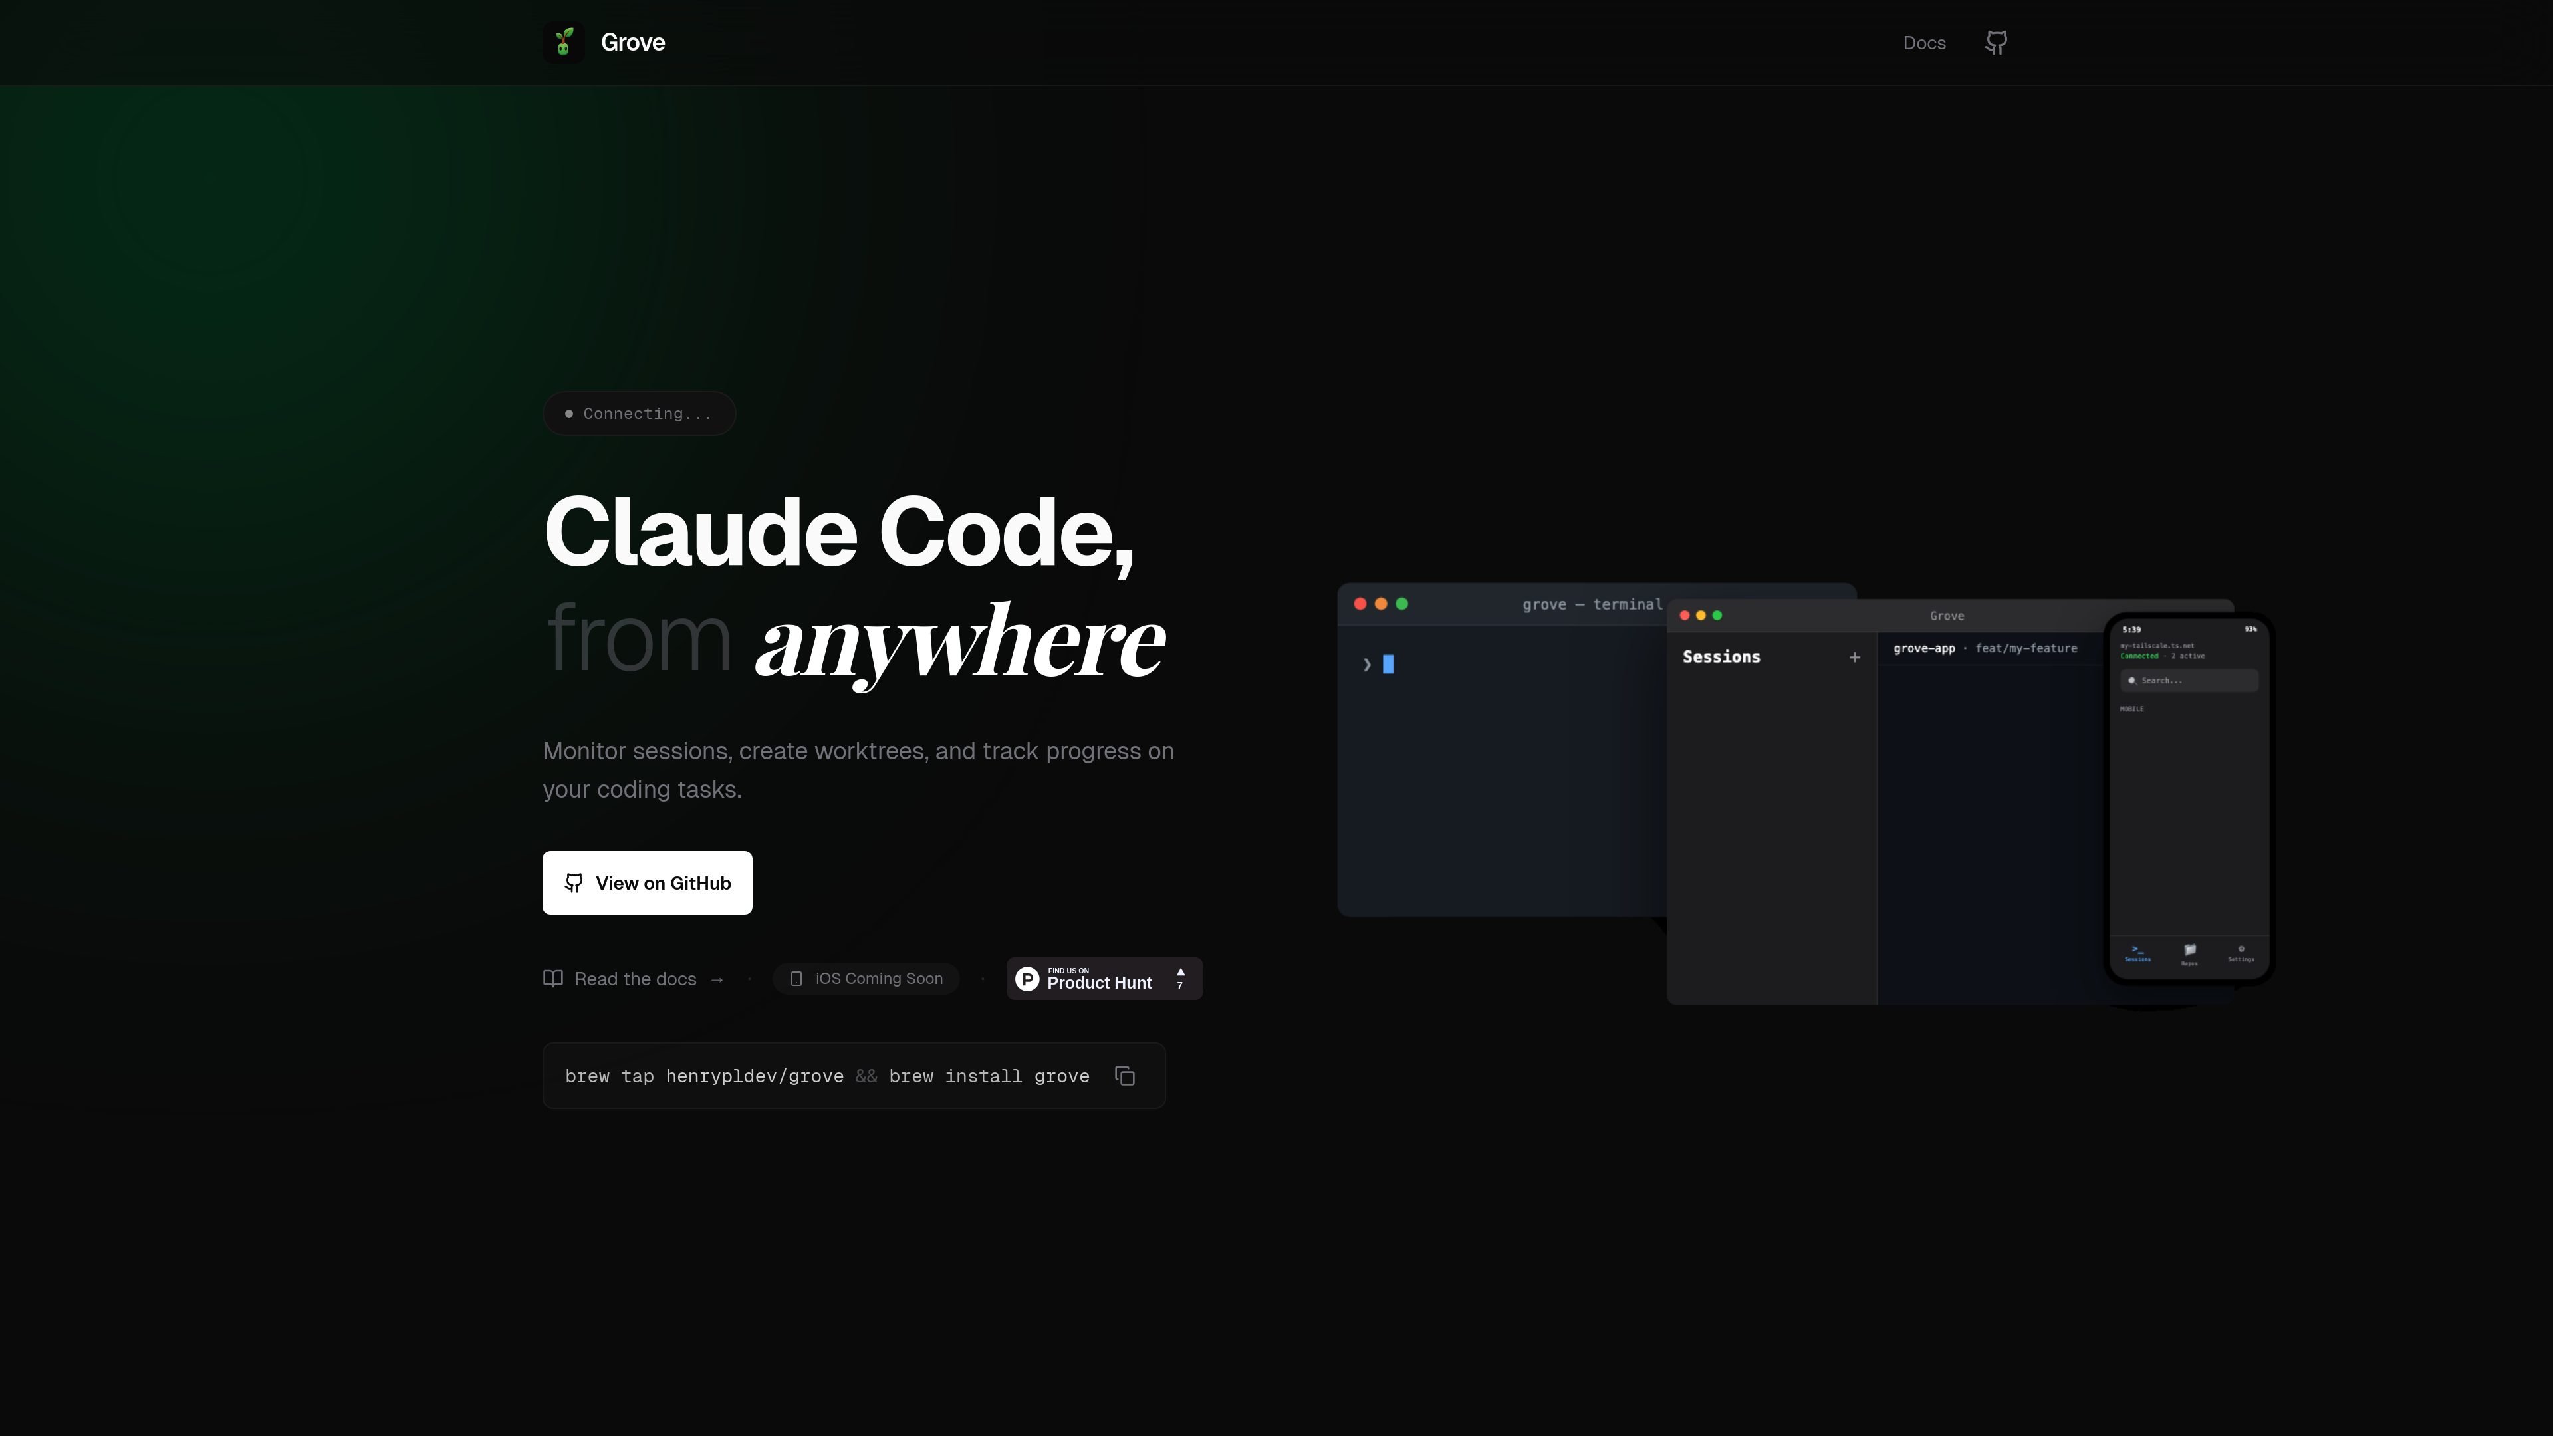Click the yellow minimize dot on Grove window
Image resolution: width=2553 pixels, height=1436 pixels.
(1701, 616)
